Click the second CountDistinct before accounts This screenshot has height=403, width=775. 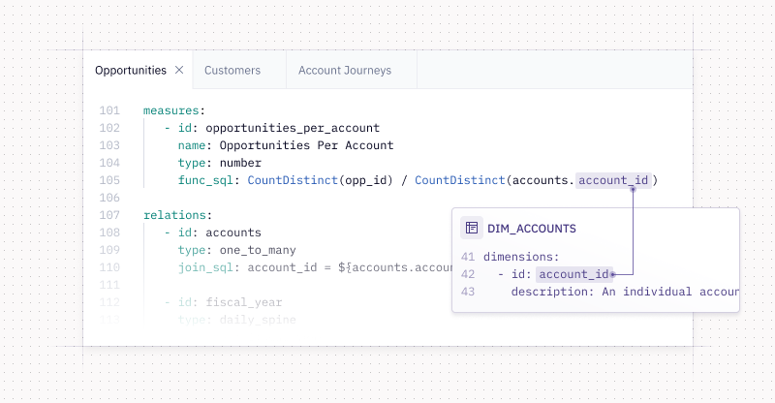click(x=459, y=180)
